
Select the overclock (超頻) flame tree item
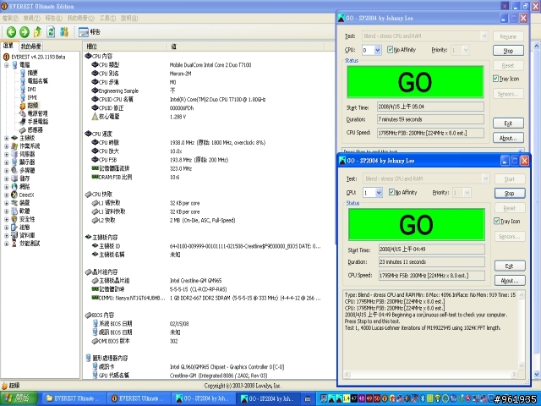(x=32, y=104)
